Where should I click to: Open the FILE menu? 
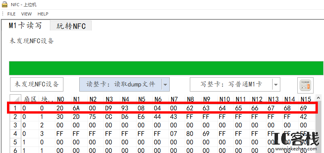click(11, 14)
